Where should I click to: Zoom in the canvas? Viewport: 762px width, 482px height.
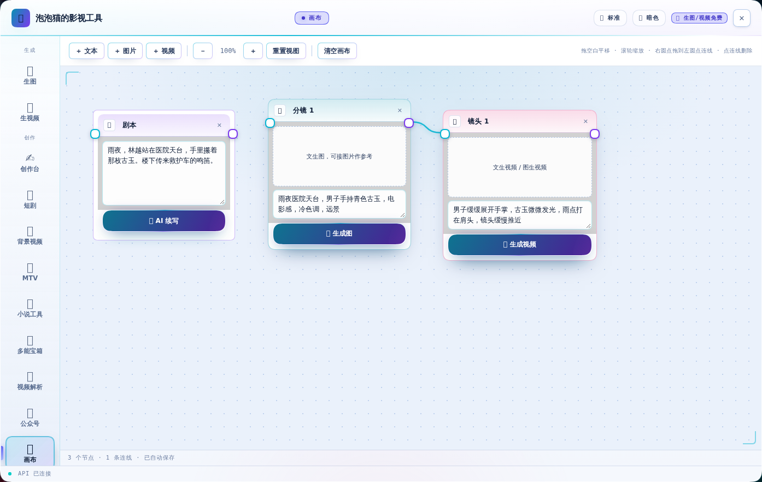[x=253, y=51]
